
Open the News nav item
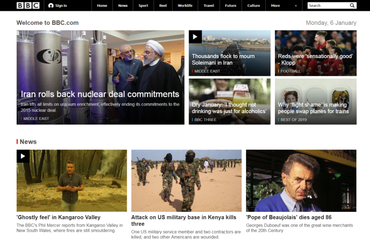pos(123,6)
